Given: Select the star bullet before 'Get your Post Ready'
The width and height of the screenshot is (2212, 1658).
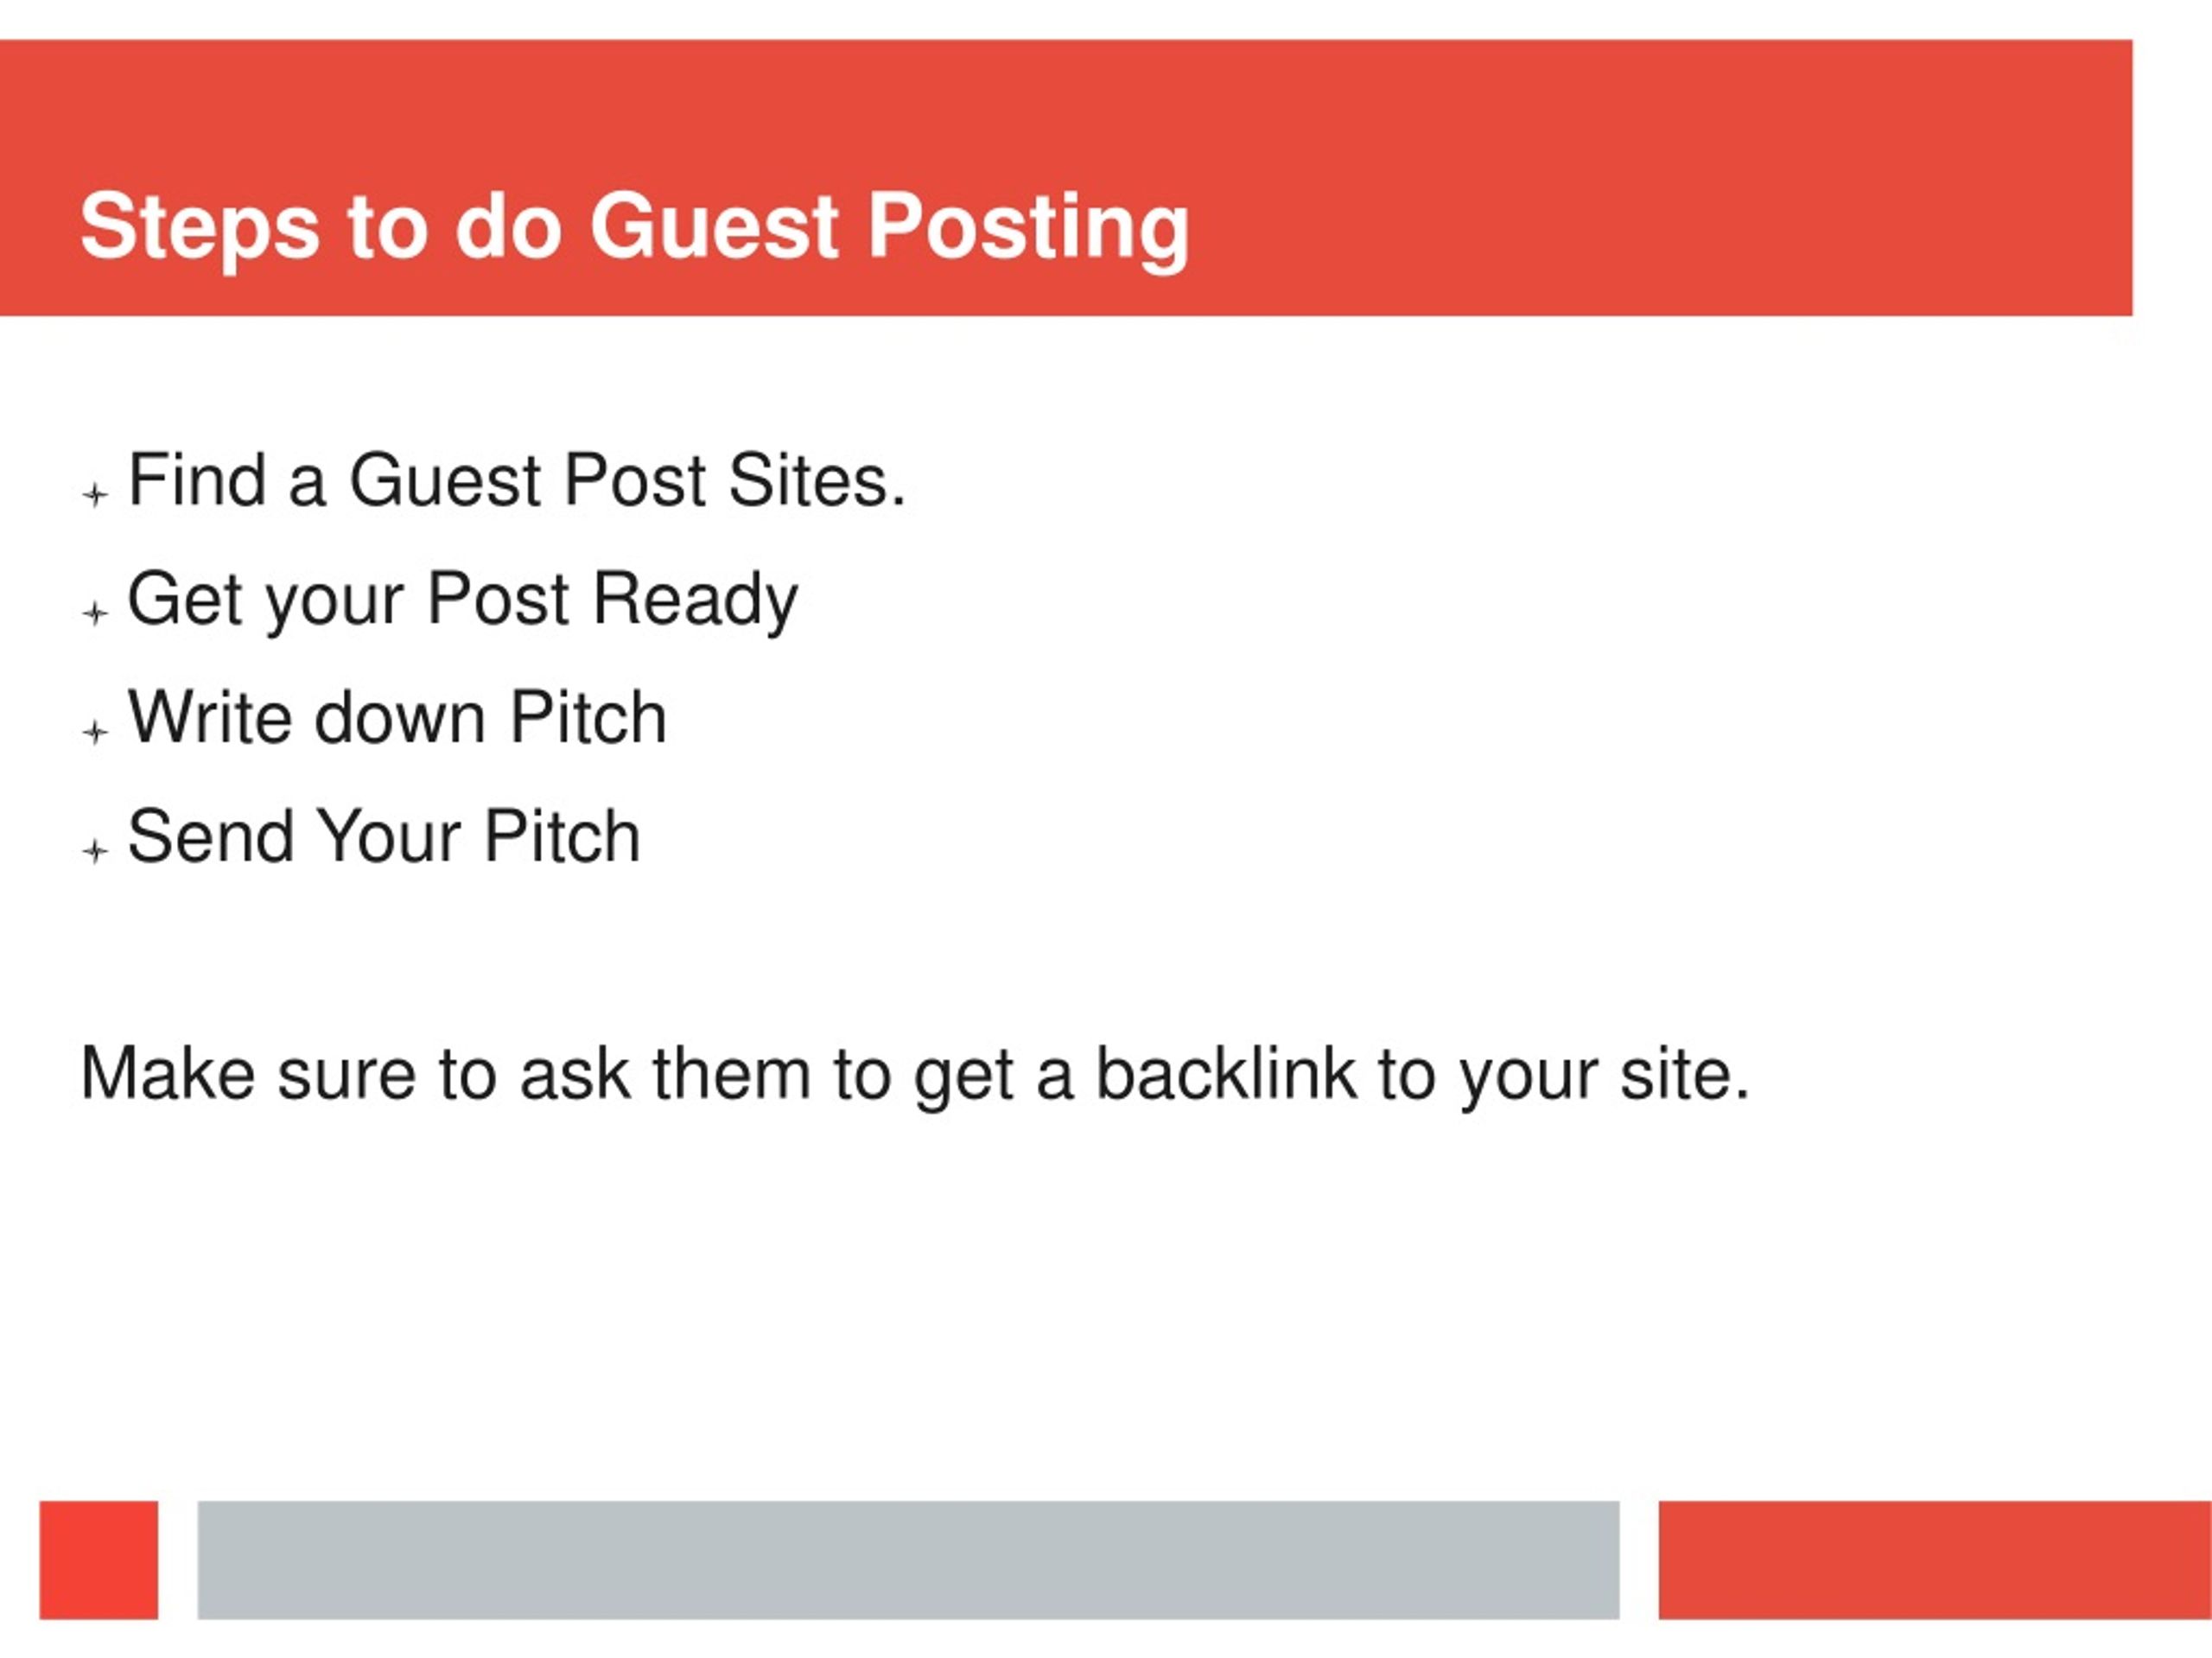Looking at the screenshot, I should pos(95,612).
